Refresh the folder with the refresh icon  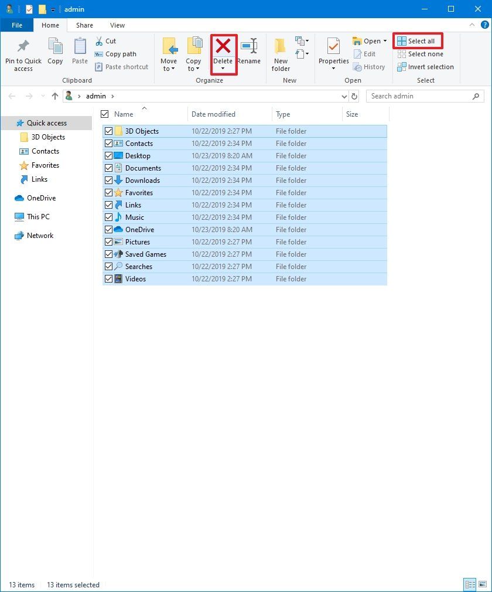click(x=354, y=96)
